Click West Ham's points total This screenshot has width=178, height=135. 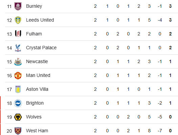pyautogui.click(x=170, y=131)
